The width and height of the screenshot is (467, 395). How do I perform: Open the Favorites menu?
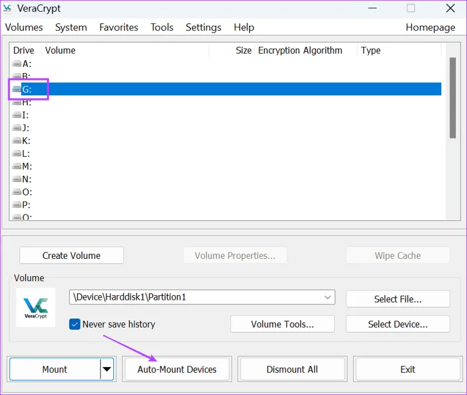[x=119, y=27]
